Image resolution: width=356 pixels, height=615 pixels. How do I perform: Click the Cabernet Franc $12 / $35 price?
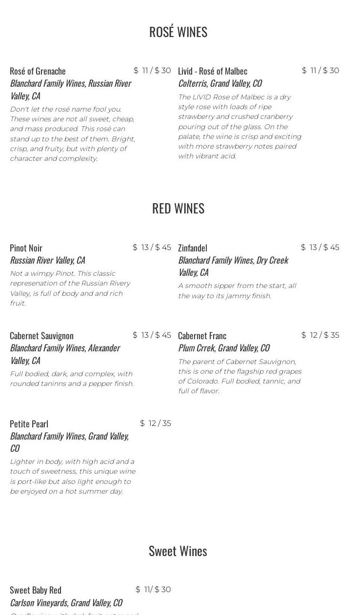[x=320, y=335]
